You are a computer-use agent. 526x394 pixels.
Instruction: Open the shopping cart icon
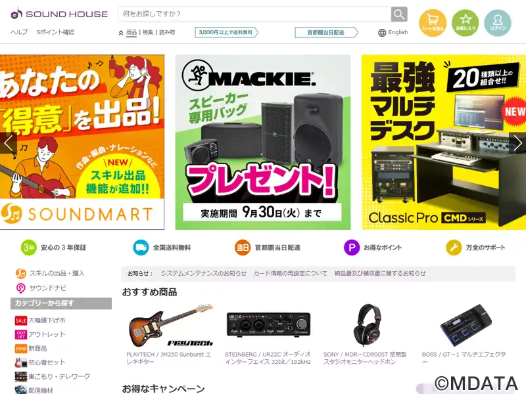coord(433,22)
